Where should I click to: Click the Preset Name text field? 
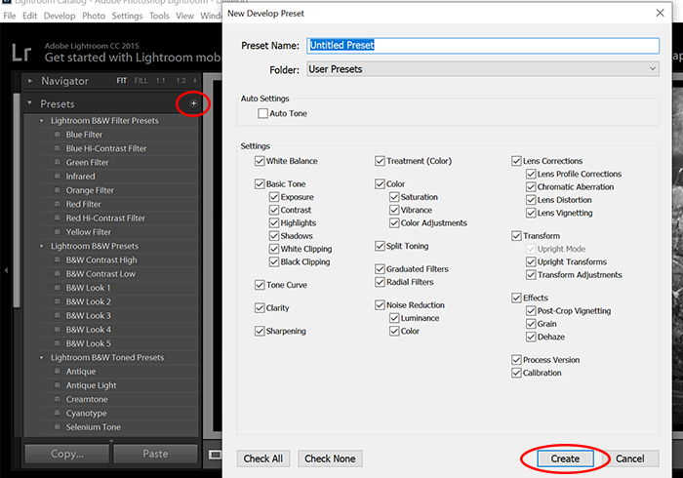tap(483, 45)
